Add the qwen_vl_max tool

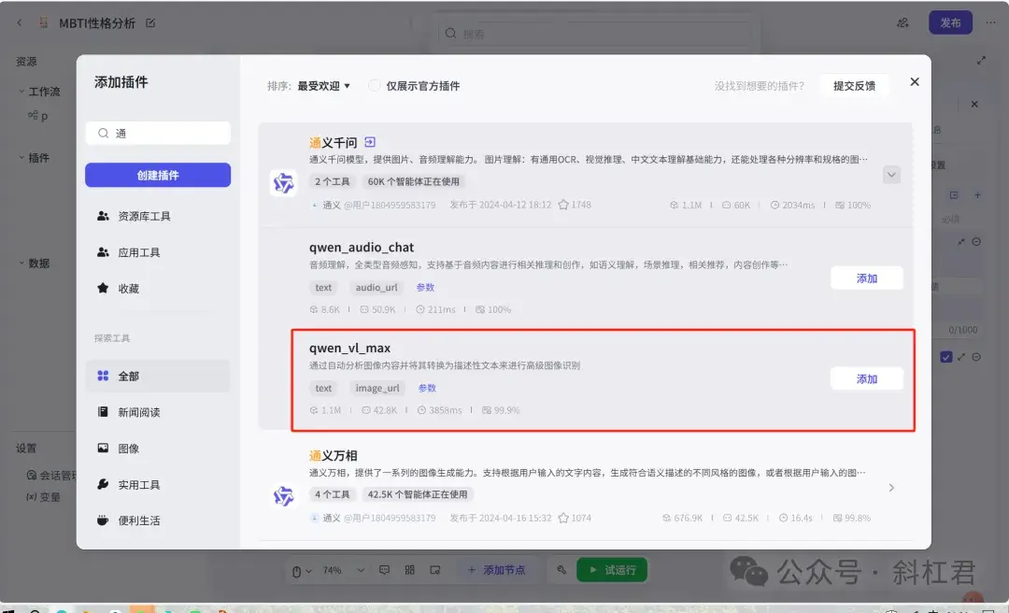click(866, 378)
